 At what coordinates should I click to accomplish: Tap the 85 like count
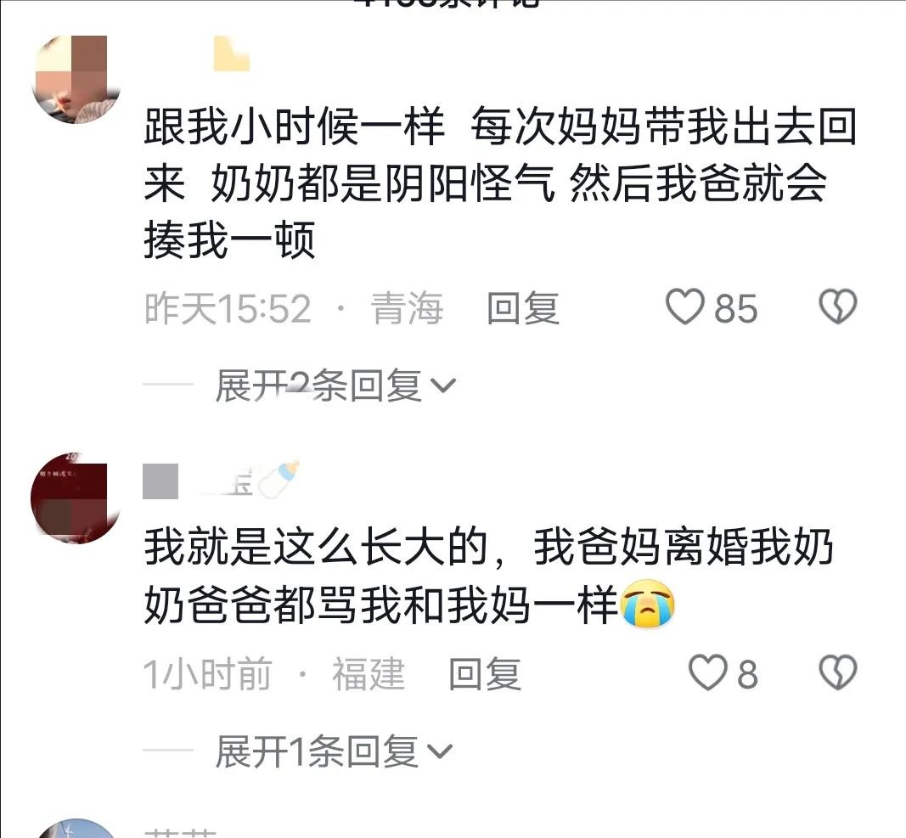(735, 308)
